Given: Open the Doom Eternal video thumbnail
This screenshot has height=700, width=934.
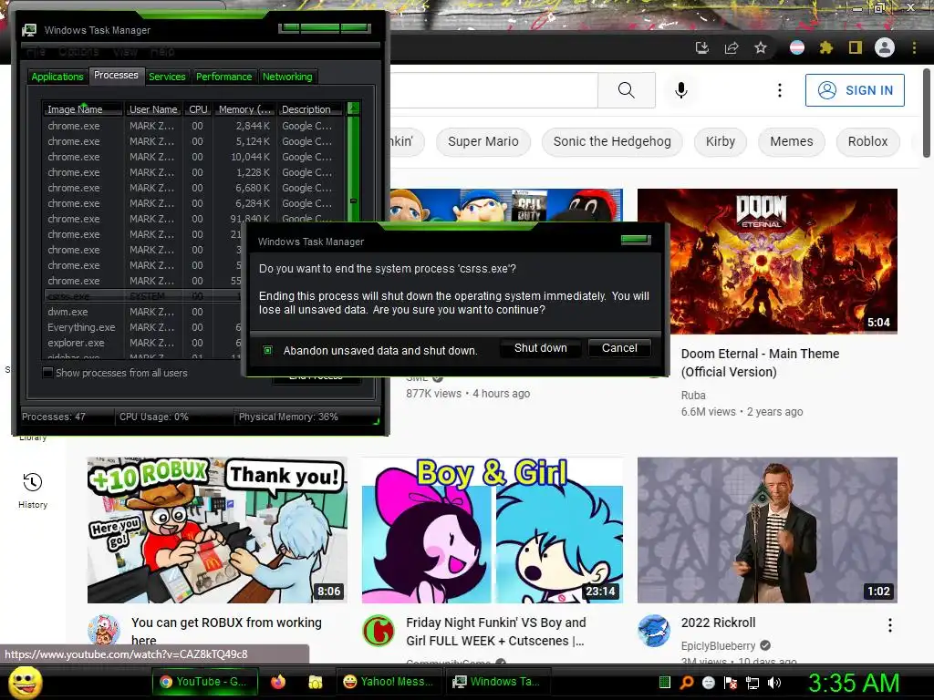Looking at the screenshot, I should pyautogui.click(x=767, y=262).
